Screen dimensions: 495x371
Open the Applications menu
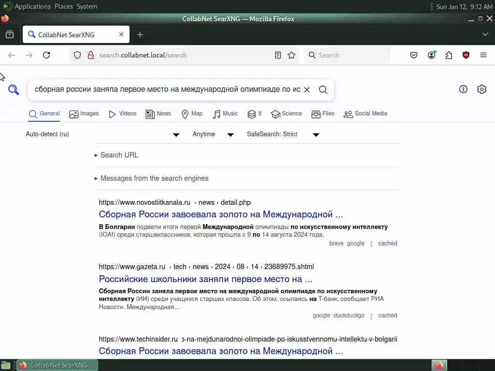pos(32,7)
